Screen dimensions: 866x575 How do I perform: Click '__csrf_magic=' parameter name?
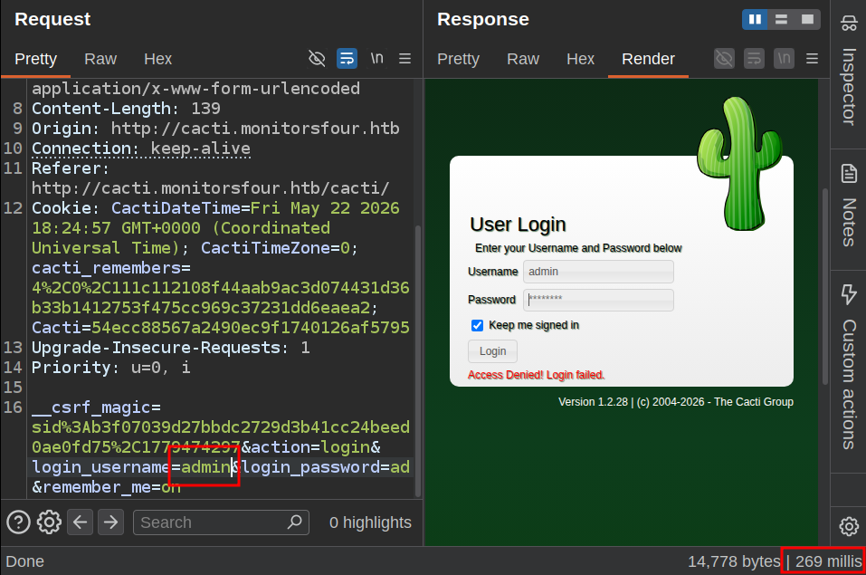(96, 407)
